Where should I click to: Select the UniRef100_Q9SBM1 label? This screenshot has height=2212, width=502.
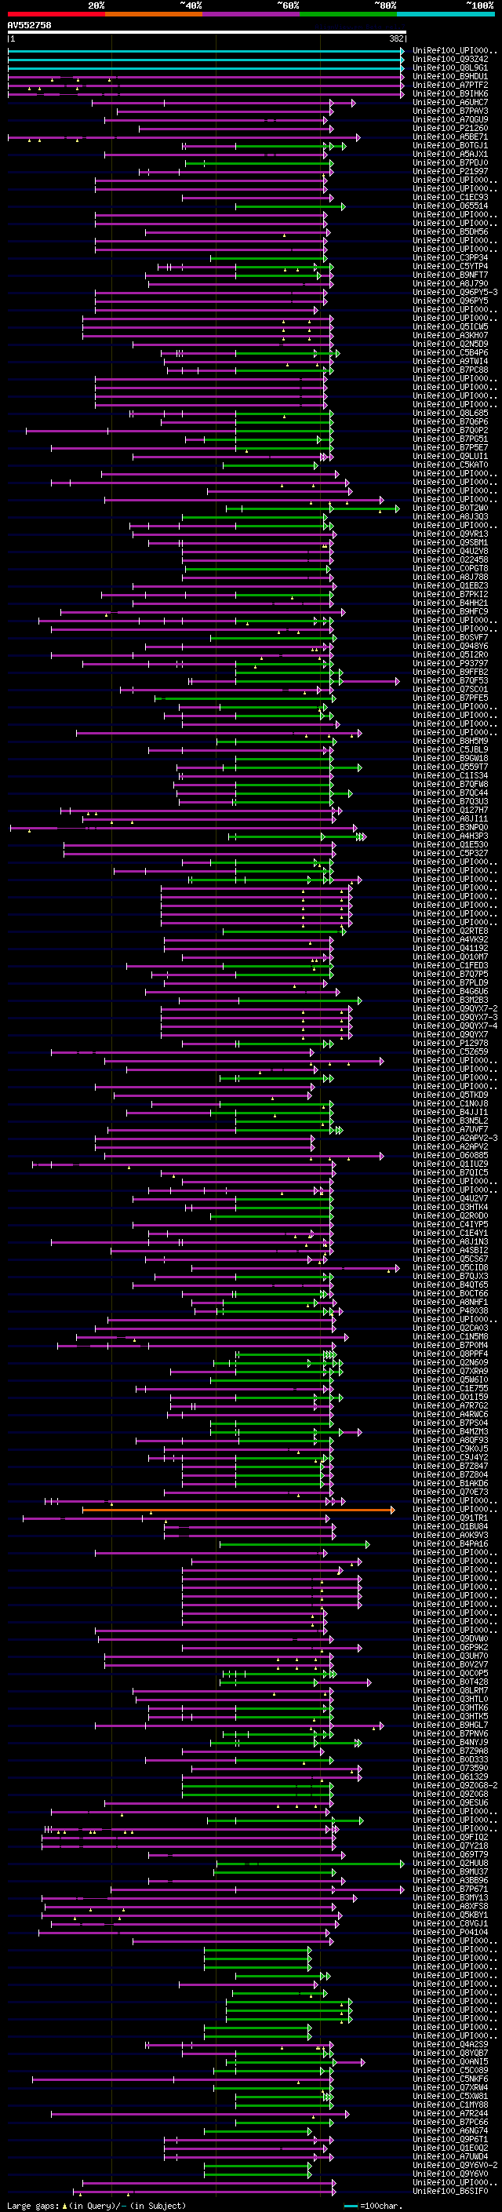450,542
